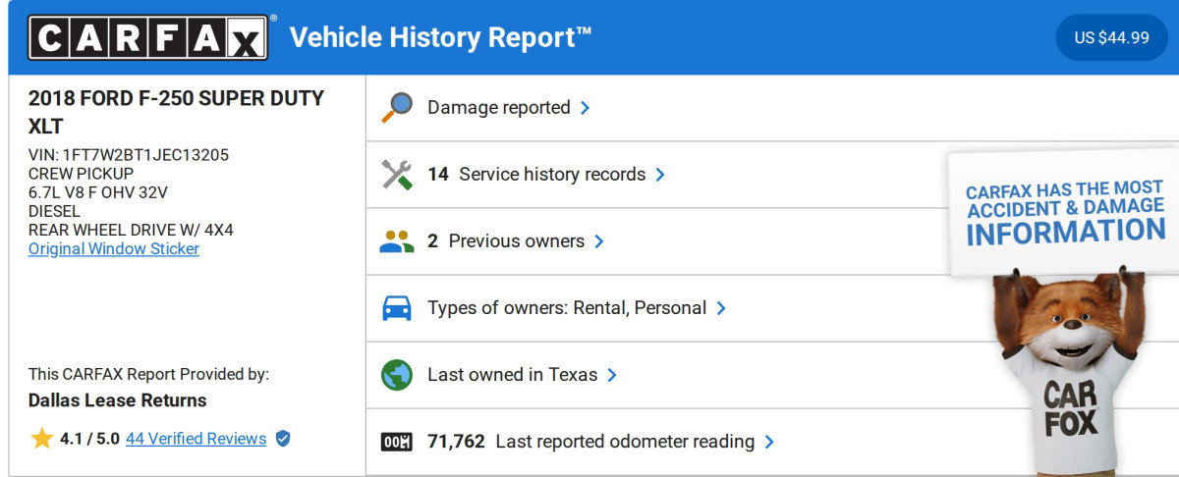Expand the Service history records chevron

660,175
